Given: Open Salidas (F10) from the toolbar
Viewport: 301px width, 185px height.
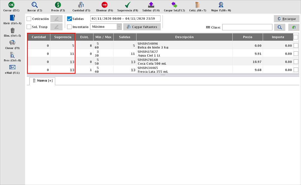Looking at the screenshot, I should (151, 5).
